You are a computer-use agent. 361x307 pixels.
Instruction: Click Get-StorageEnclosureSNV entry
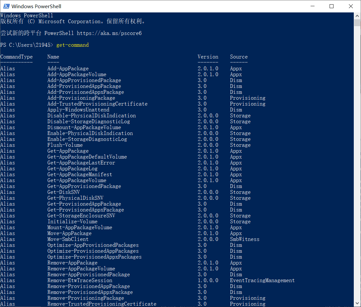tap(81, 216)
